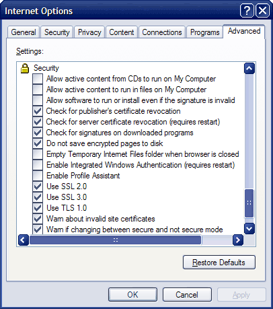Click the vertical scrollbar thumb
Image resolution: width=273 pixels, height=309 pixels.
pyautogui.click(x=249, y=203)
